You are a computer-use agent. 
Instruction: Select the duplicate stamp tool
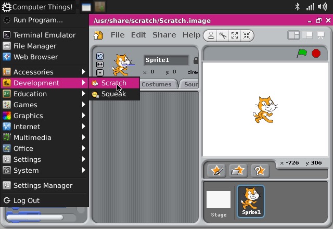[211, 35]
